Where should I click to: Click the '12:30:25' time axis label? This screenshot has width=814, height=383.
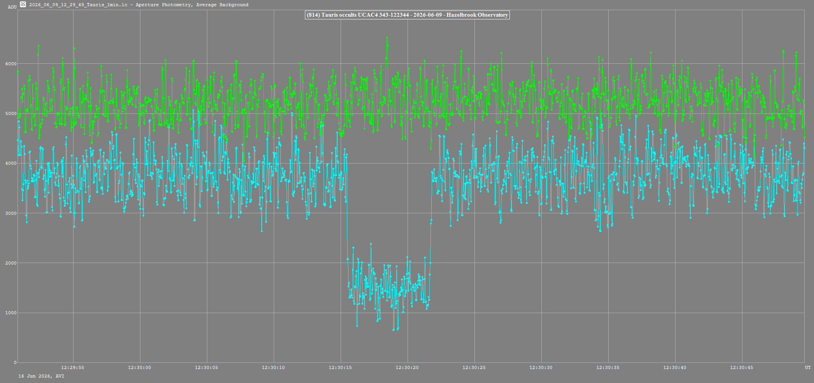click(474, 367)
